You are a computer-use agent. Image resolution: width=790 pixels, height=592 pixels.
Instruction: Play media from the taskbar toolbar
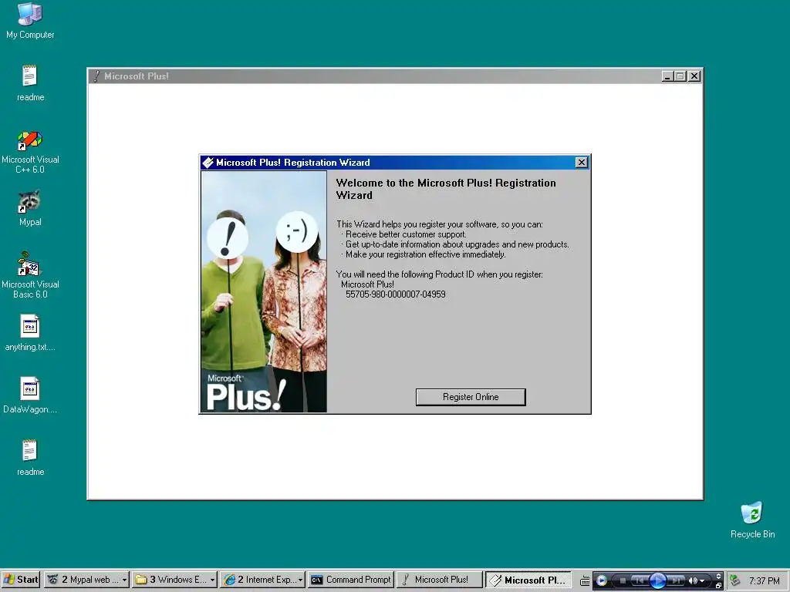658,580
